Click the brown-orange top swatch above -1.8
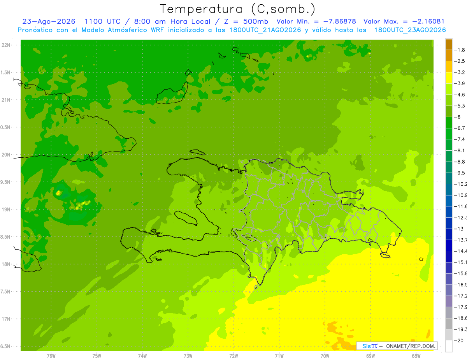 (449, 44)
